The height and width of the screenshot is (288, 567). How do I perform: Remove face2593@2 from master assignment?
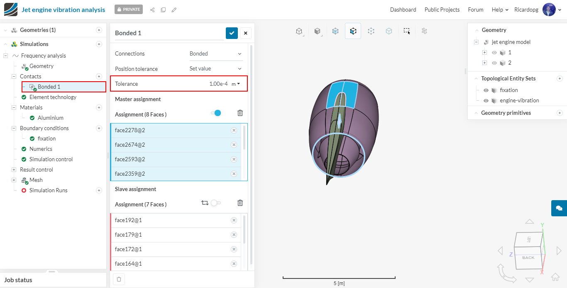coord(234,159)
